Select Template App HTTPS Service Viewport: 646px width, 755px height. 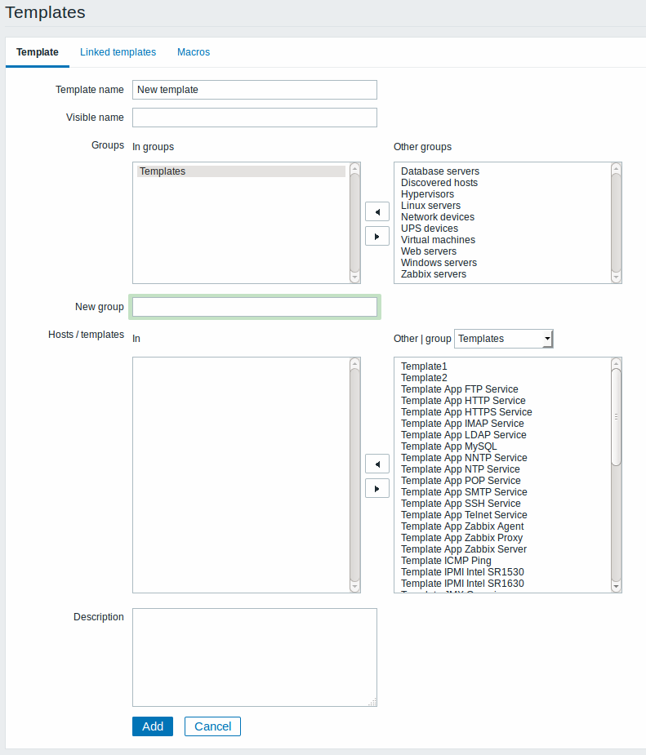pyautogui.click(x=466, y=412)
